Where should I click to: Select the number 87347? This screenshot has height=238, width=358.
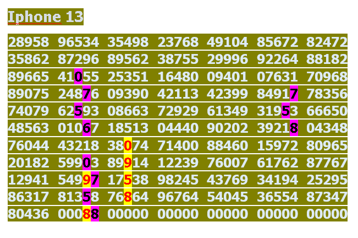coord(327,197)
